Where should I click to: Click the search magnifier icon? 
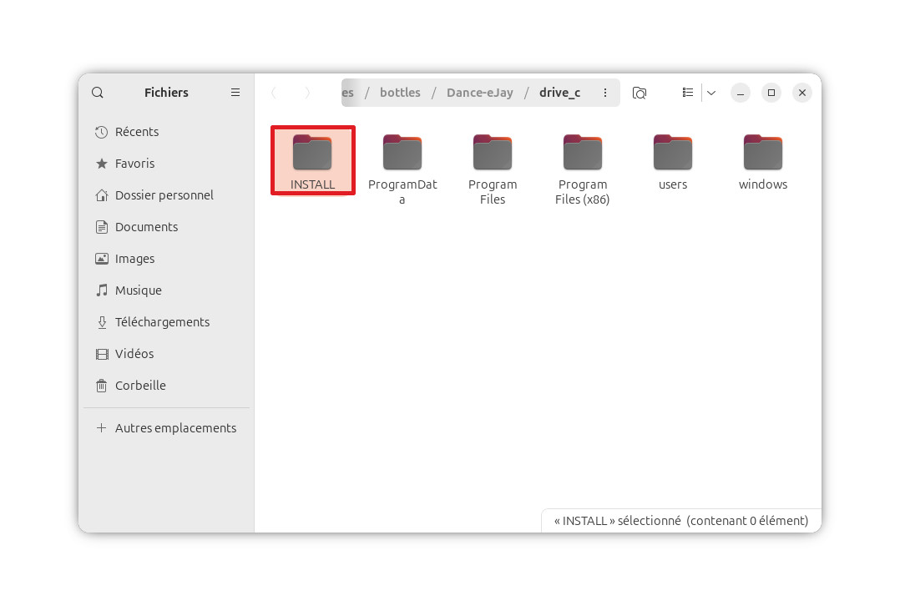(98, 93)
